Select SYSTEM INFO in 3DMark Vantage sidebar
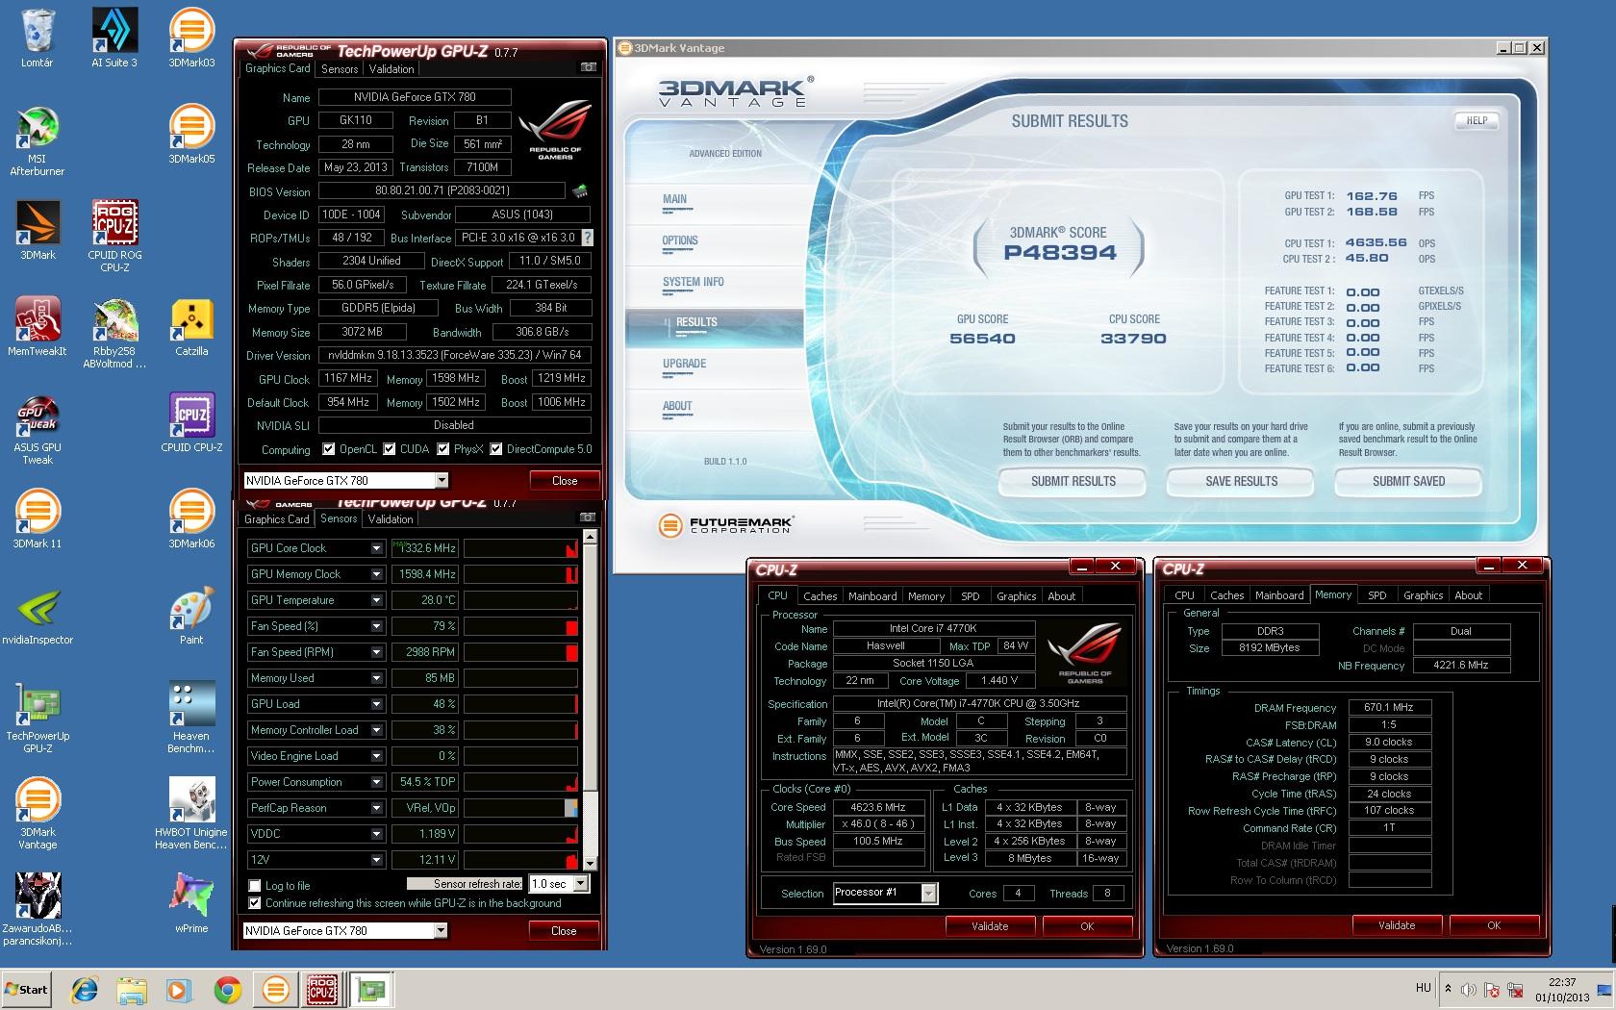Screen dimensions: 1616x1010 693,283
